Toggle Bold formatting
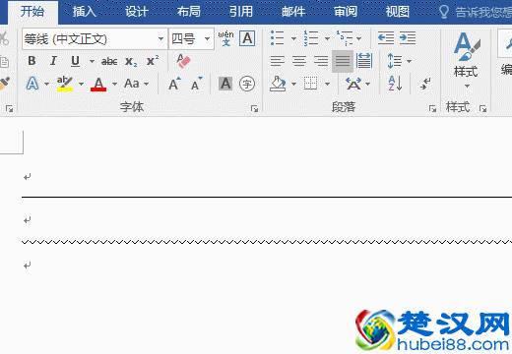 pyautogui.click(x=32, y=61)
